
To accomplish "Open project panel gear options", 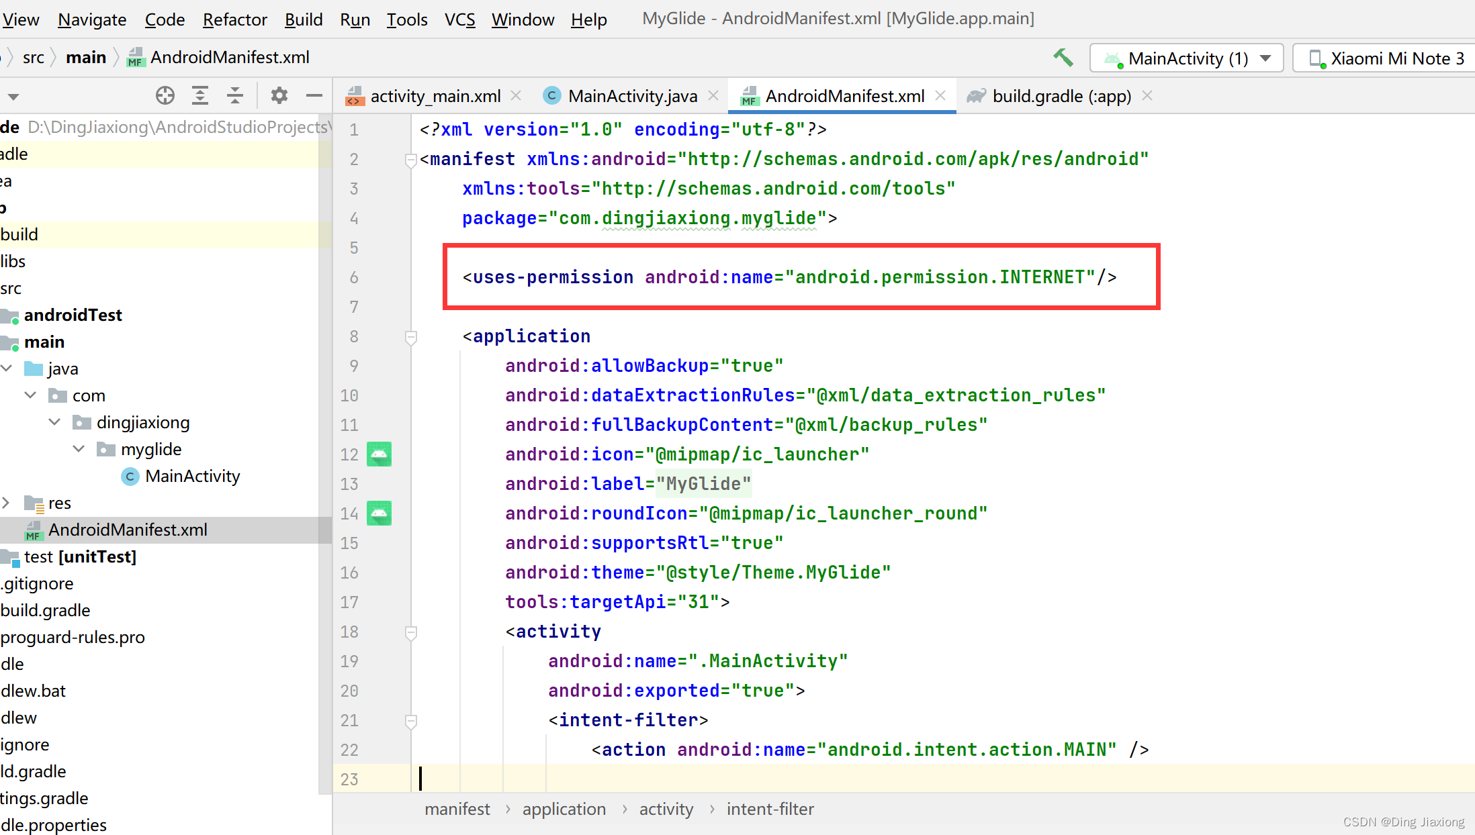I will (x=279, y=96).
